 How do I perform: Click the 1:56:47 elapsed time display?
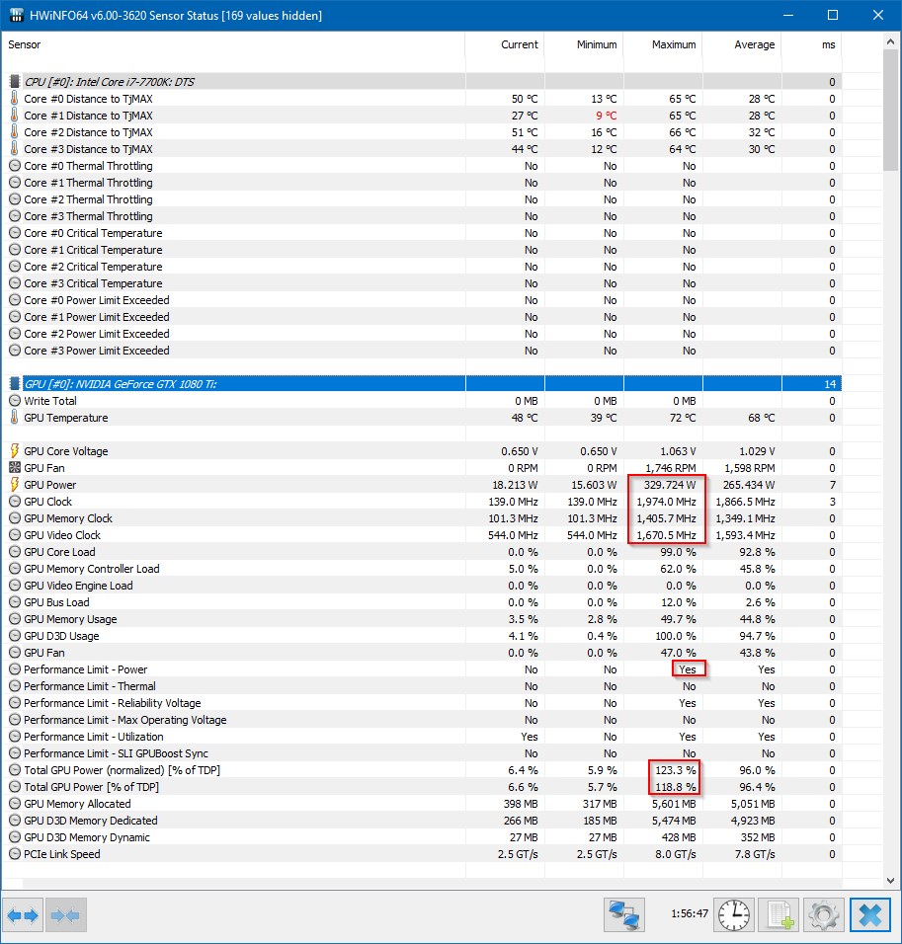[690, 913]
